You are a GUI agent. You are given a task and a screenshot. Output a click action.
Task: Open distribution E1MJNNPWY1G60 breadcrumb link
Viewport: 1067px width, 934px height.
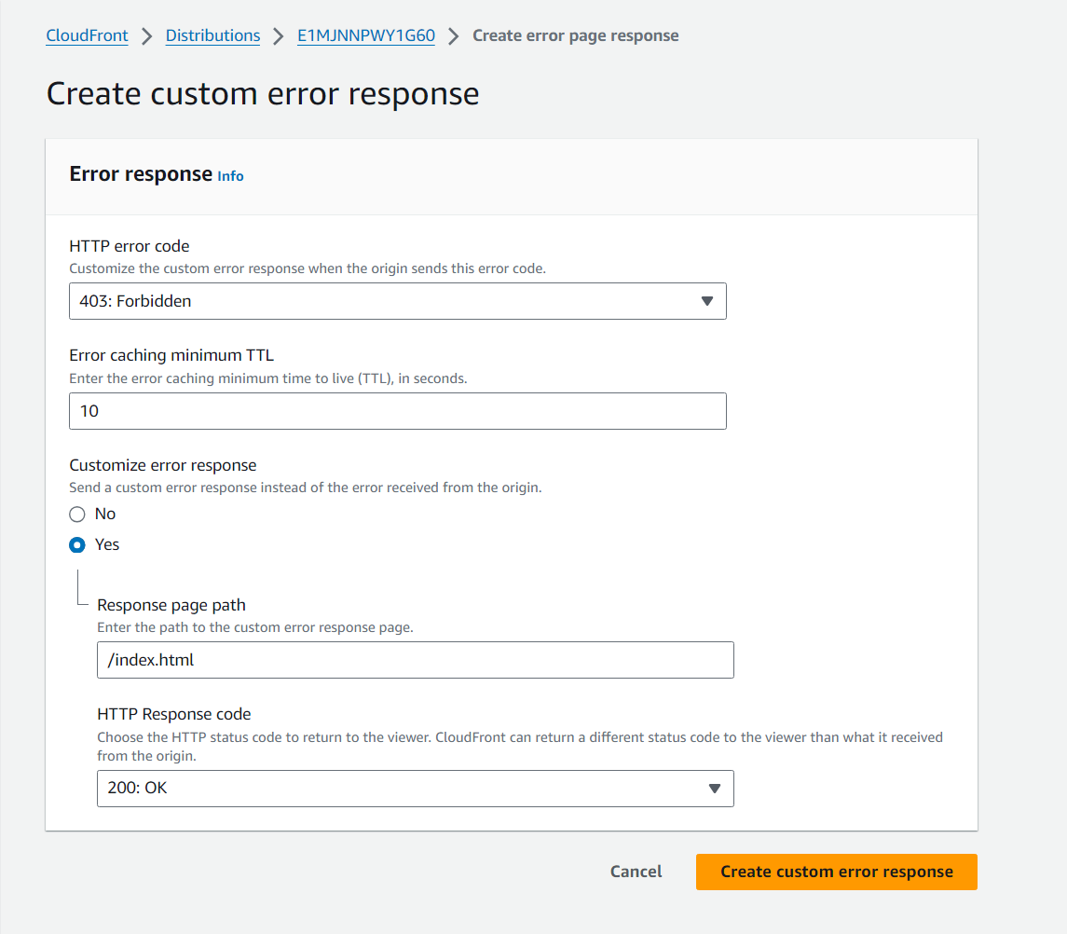point(366,35)
